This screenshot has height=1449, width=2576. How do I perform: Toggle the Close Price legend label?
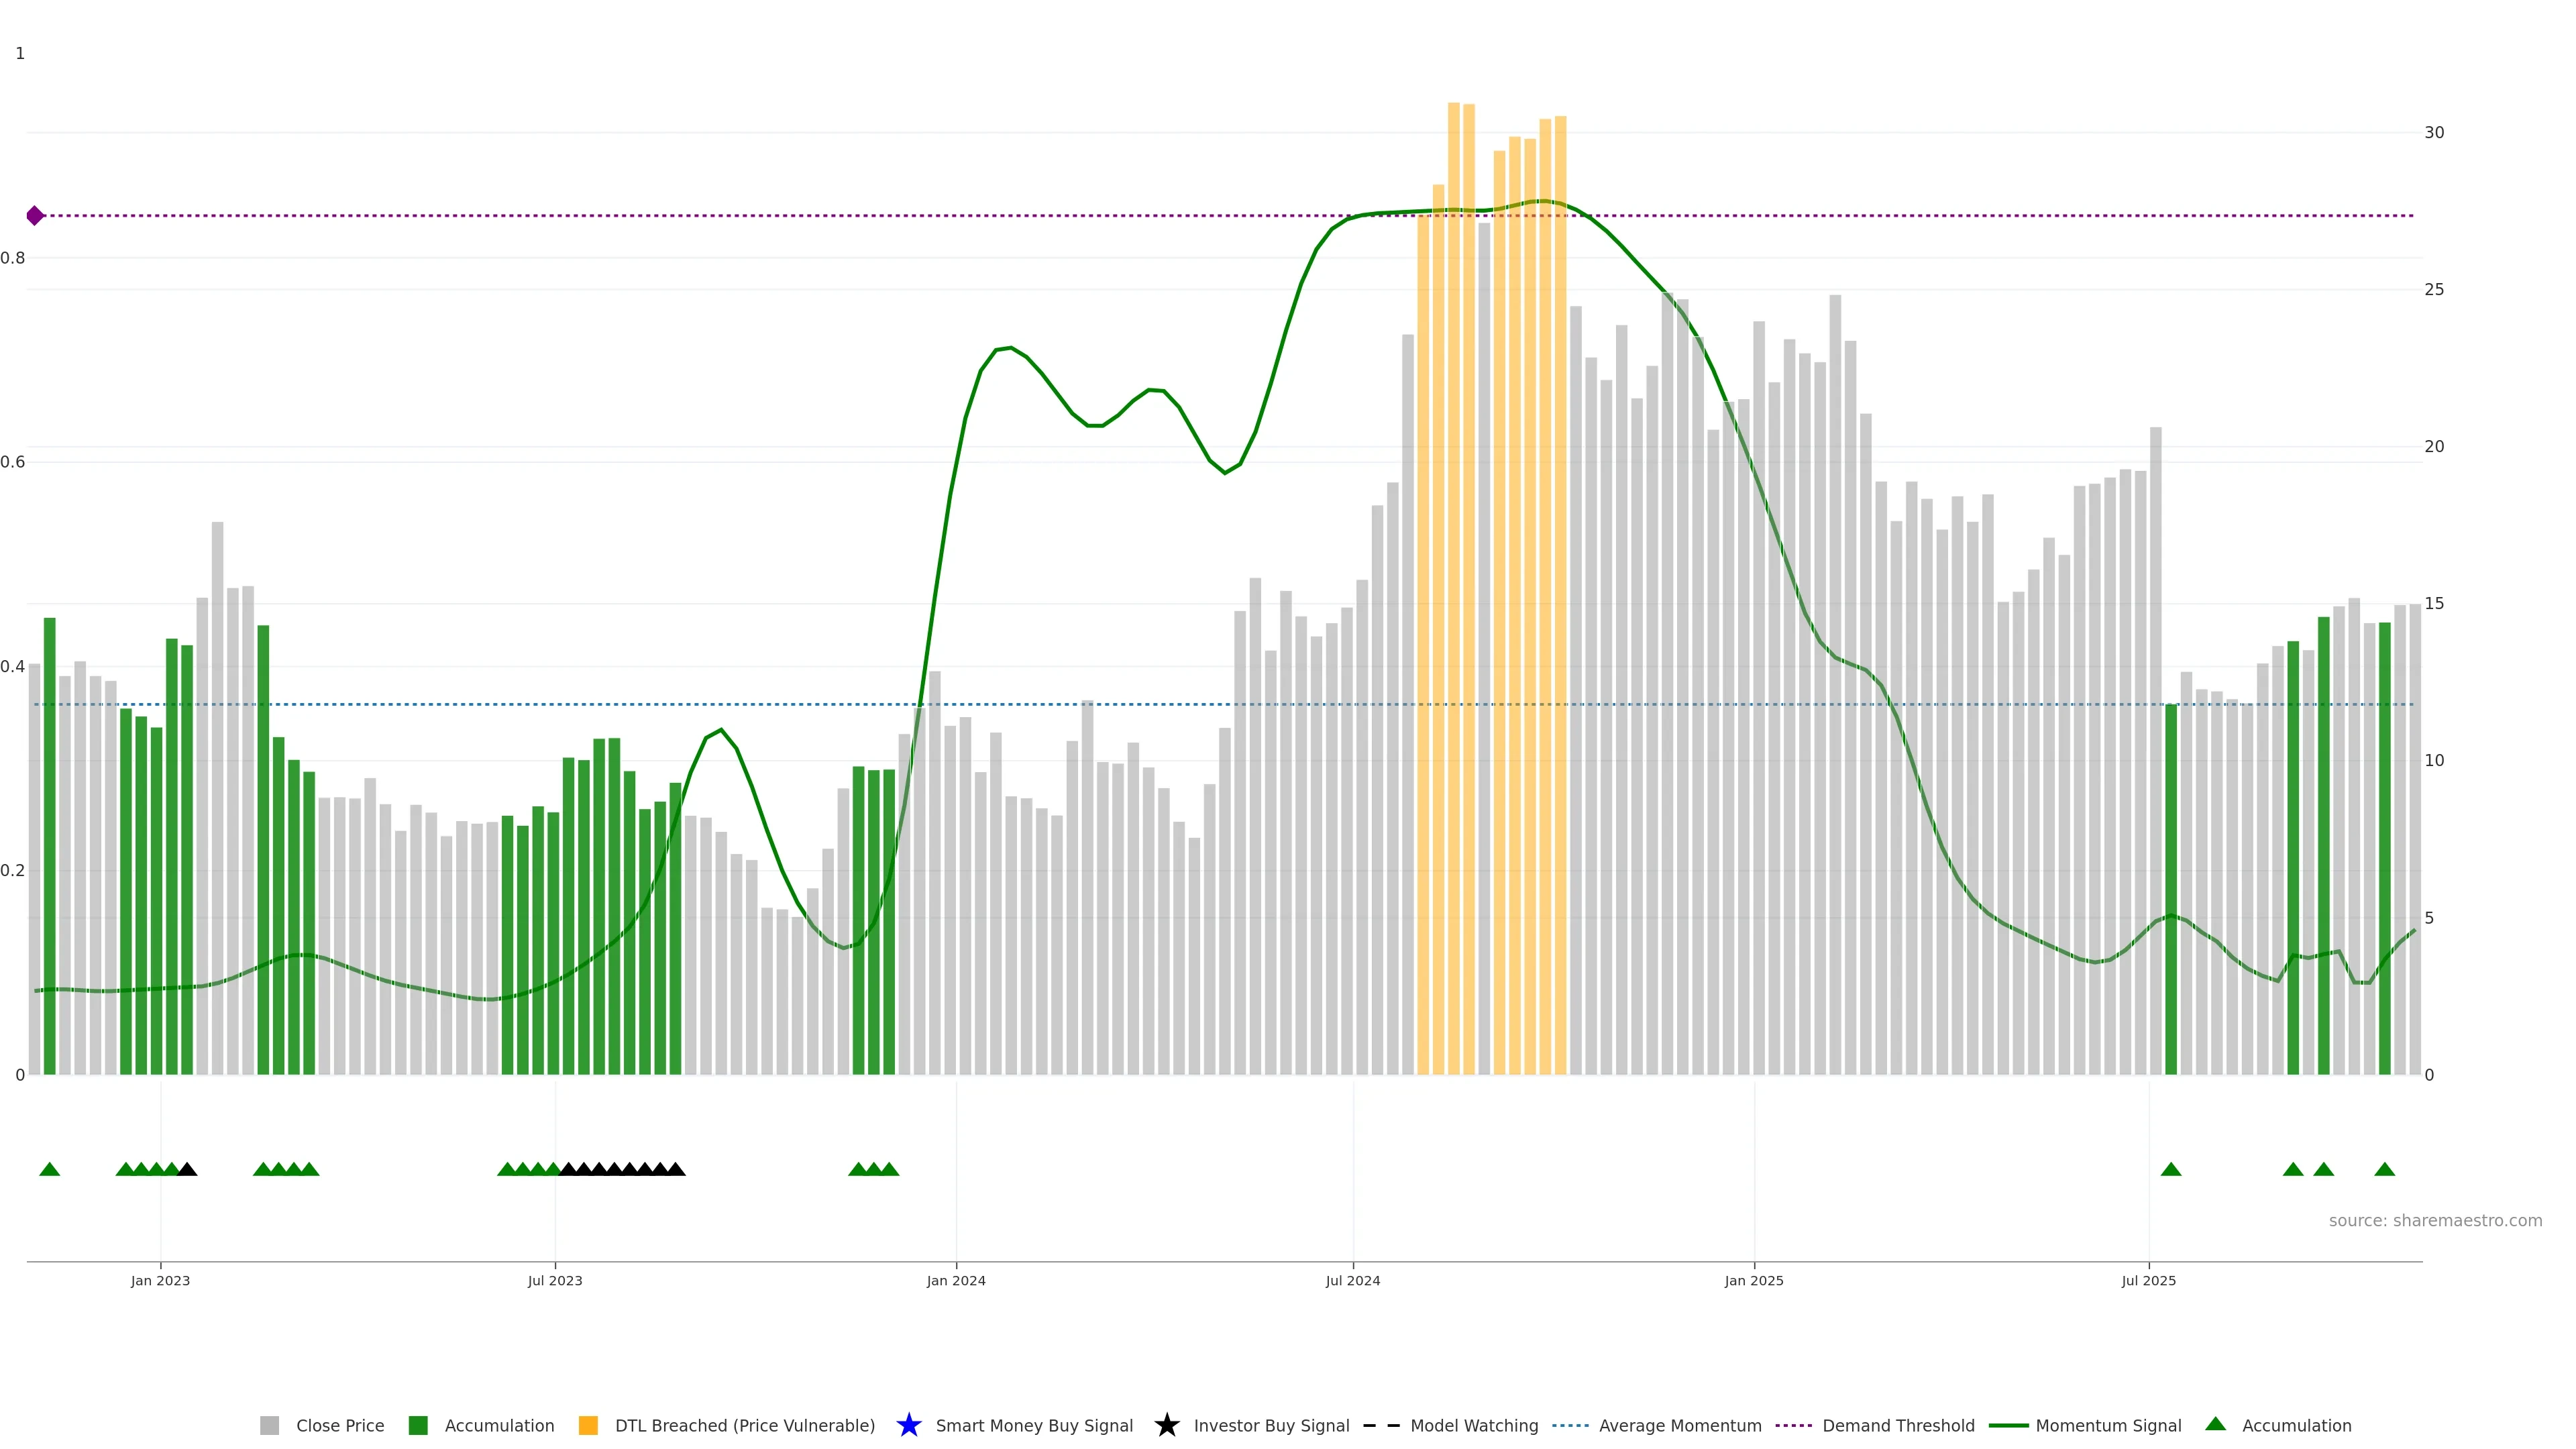pos(340,1426)
